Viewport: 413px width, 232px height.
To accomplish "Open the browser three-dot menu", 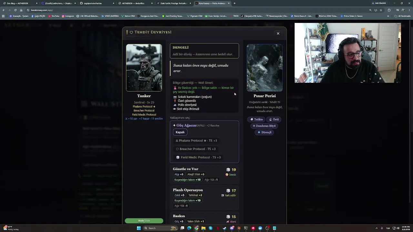I will point(410,10).
